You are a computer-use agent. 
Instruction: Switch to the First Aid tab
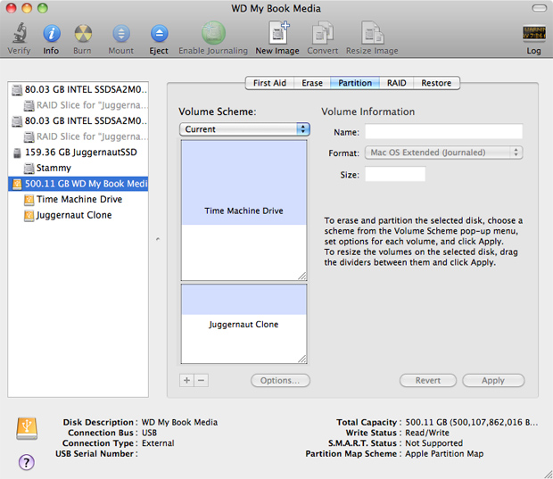click(269, 83)
